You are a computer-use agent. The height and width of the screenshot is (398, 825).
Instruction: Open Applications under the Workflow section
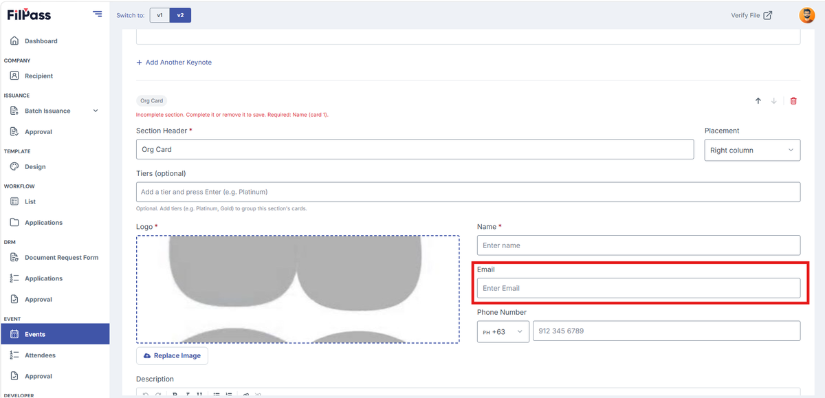coord(43,223)
